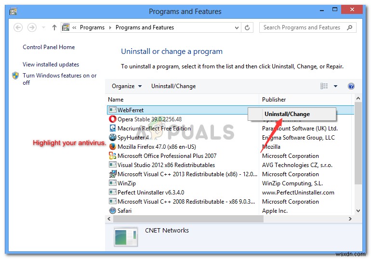Click Programs in the breadcrumb path
The image size is (371, 259).
[93, 27]
